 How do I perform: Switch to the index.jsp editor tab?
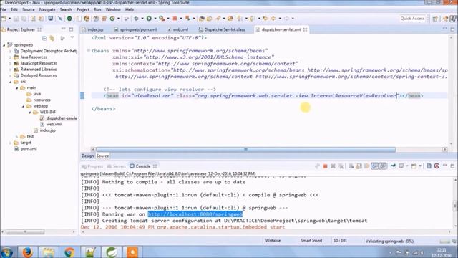93,29
